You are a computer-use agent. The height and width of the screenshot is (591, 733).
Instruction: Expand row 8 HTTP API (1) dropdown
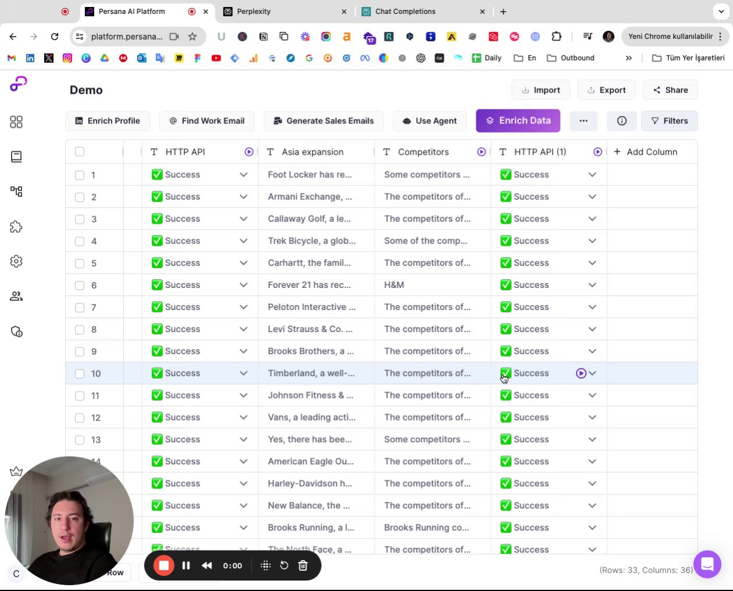(x=592, y=329)
